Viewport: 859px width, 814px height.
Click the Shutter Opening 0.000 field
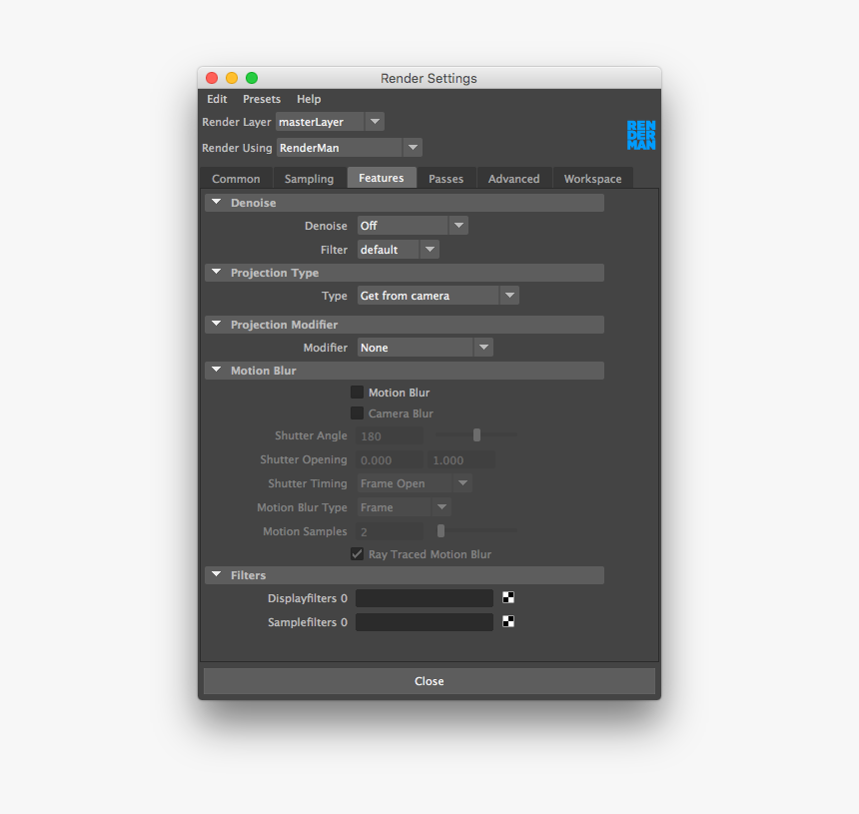click(x=391, y=460)
